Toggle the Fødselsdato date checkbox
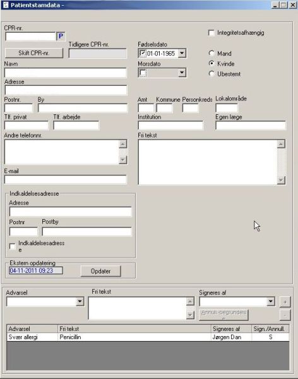Image resolution: width=298 pixels, height=379 pixels. [143, 53]
